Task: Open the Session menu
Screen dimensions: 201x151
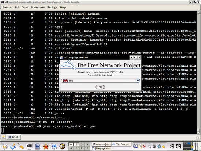Action: 7,7
